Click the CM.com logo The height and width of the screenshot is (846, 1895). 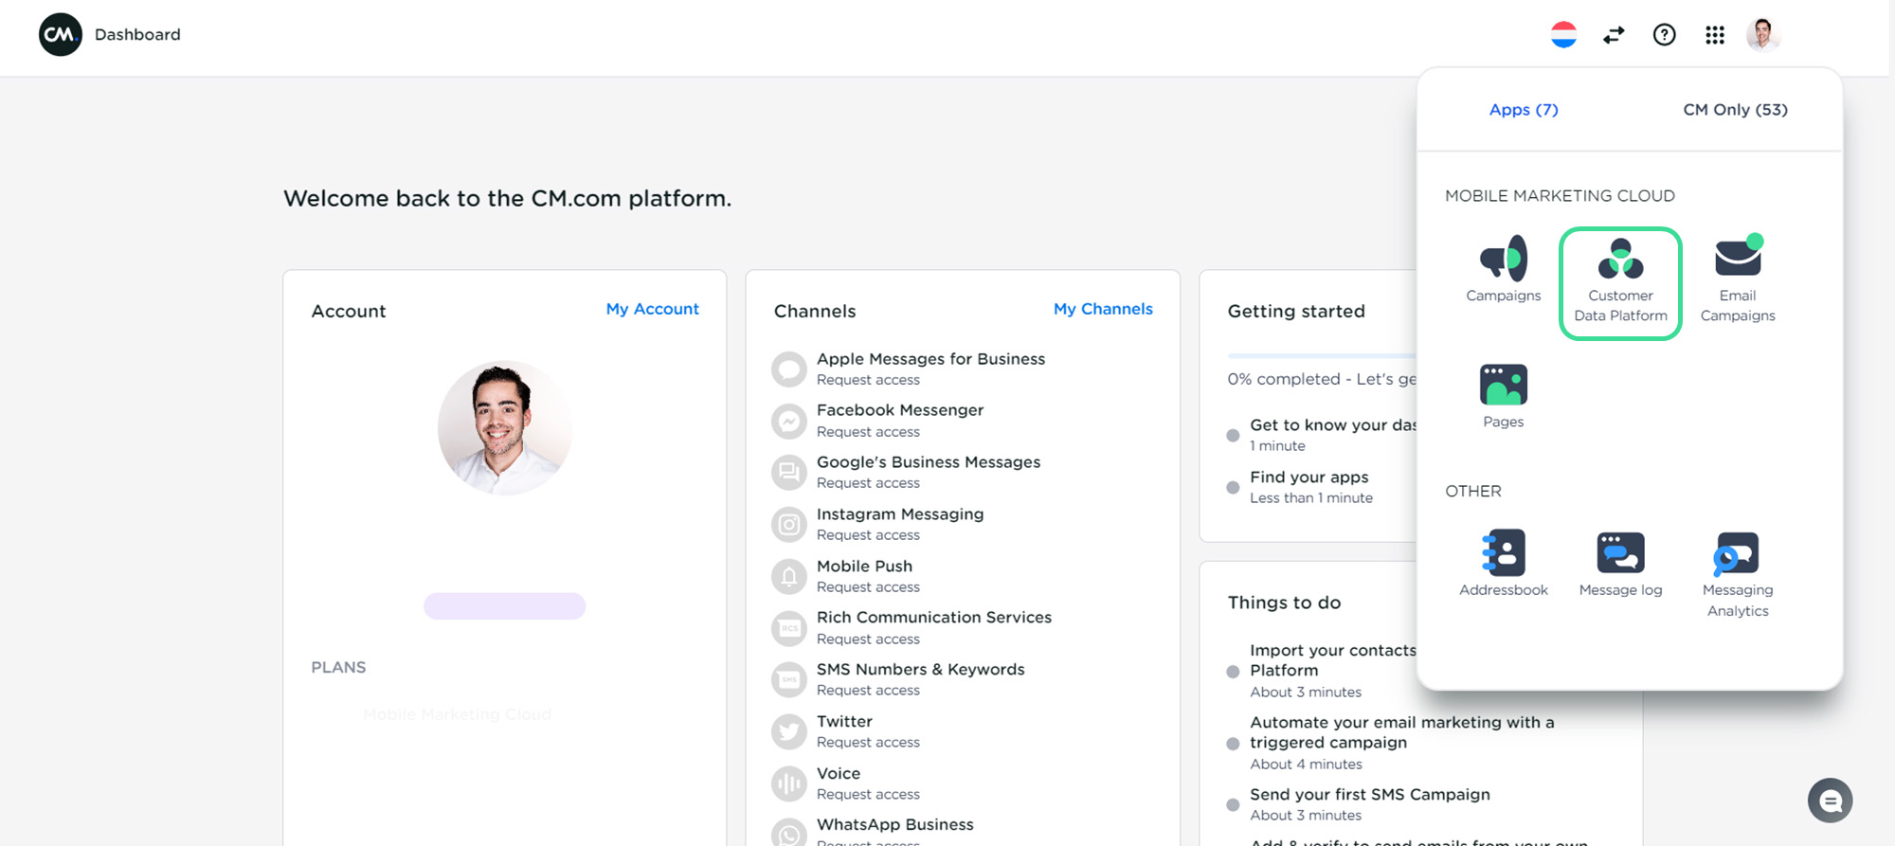click(x=61, y=35)
